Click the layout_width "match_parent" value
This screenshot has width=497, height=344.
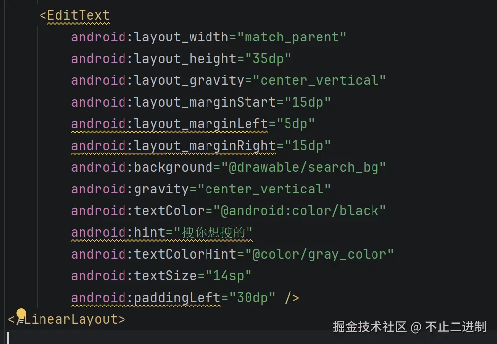point(291,38)
